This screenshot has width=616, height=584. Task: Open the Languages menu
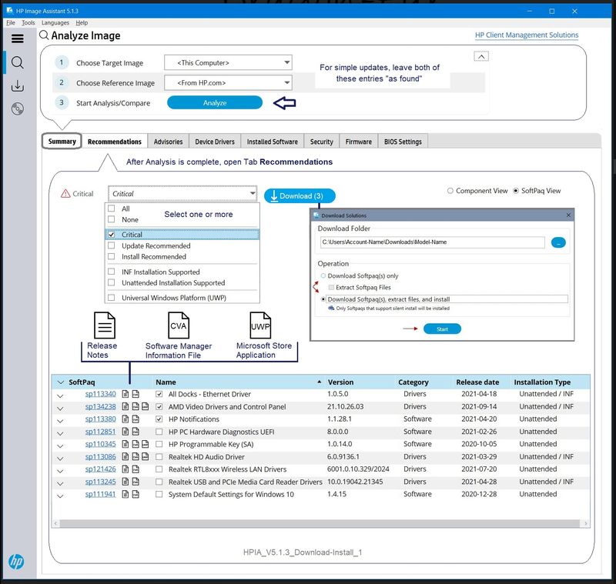[55, 23]
